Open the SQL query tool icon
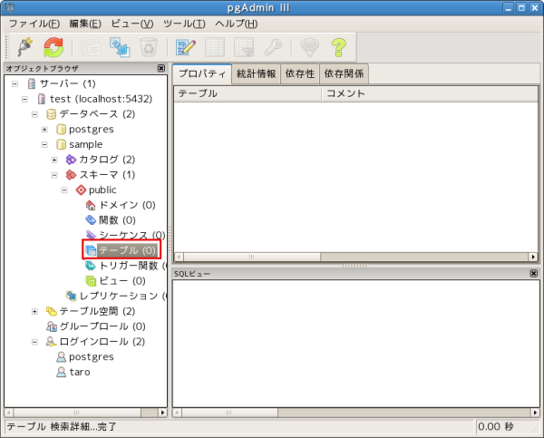Viewport: 544px width, 438px height. (x=186, y=47)
